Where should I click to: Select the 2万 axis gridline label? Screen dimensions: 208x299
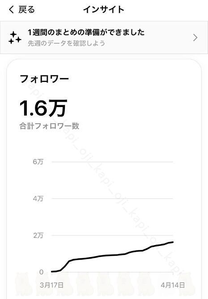click(x=38, y=235)
